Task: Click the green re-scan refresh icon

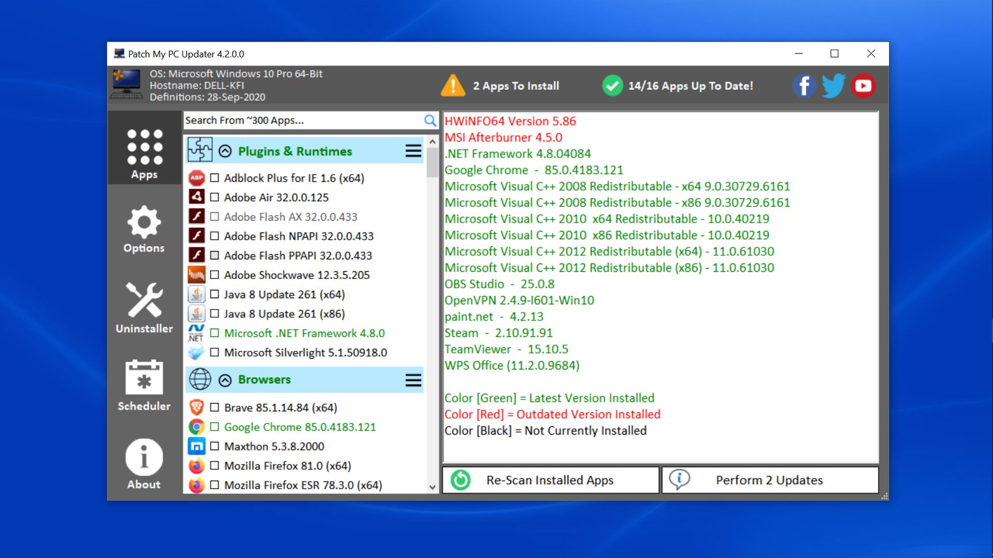Action: click(x=461, y=480)
